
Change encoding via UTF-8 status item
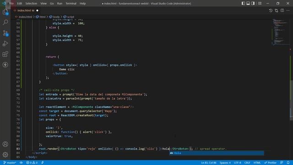(x=238, y=163)
